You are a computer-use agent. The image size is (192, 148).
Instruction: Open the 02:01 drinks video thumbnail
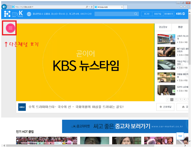(x=166, y=77)
